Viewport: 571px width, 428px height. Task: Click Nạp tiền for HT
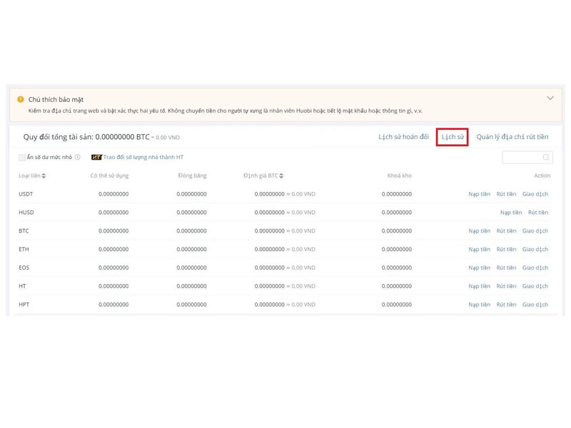(x=479, y=286)
